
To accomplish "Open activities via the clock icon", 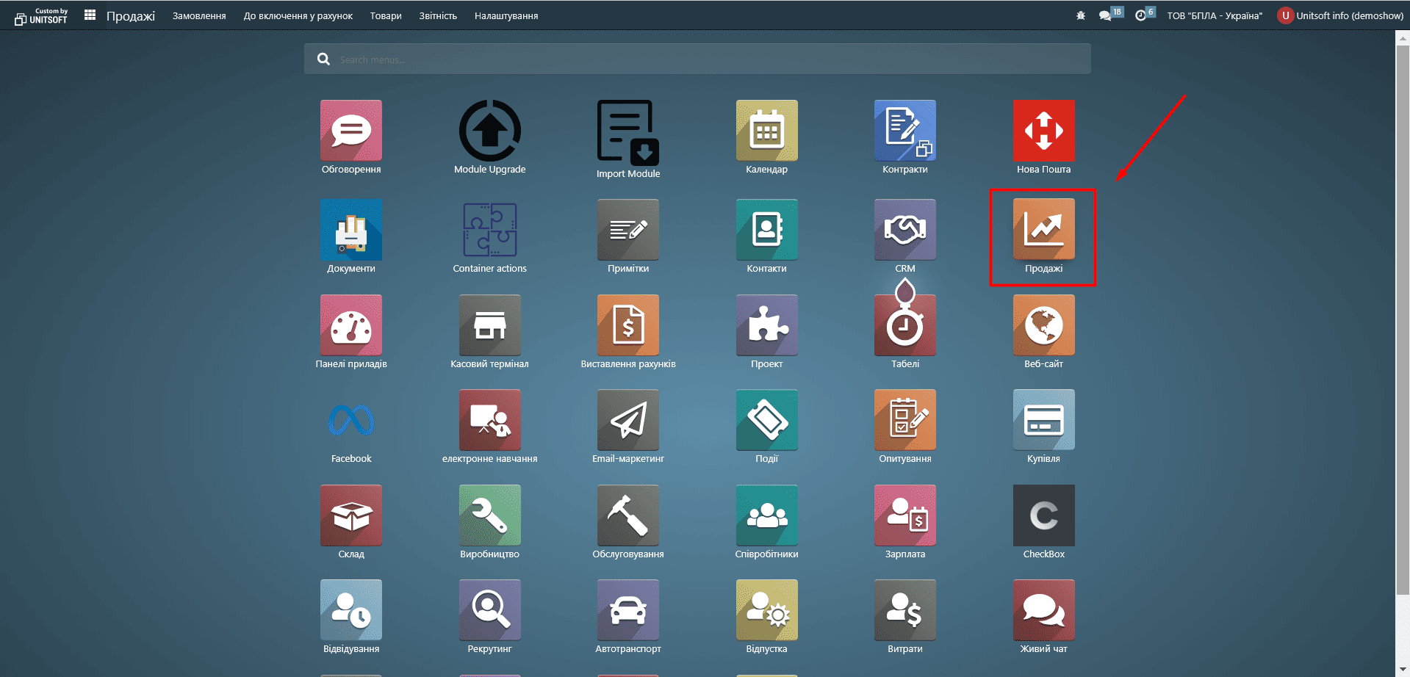I will [1140, 15].
